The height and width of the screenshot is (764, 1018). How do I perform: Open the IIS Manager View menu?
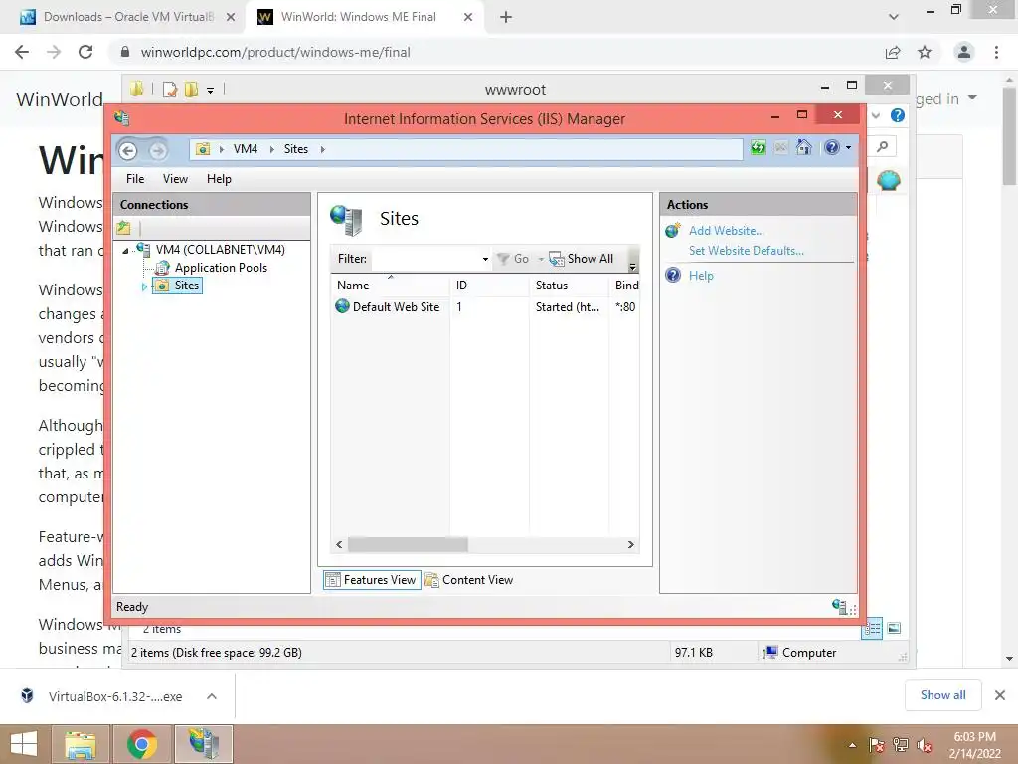pyautogui.click(x=175, y=179)
